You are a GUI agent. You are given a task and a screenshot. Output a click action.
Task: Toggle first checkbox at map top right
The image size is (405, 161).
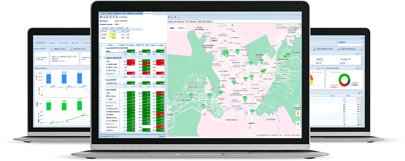(277, 26)
